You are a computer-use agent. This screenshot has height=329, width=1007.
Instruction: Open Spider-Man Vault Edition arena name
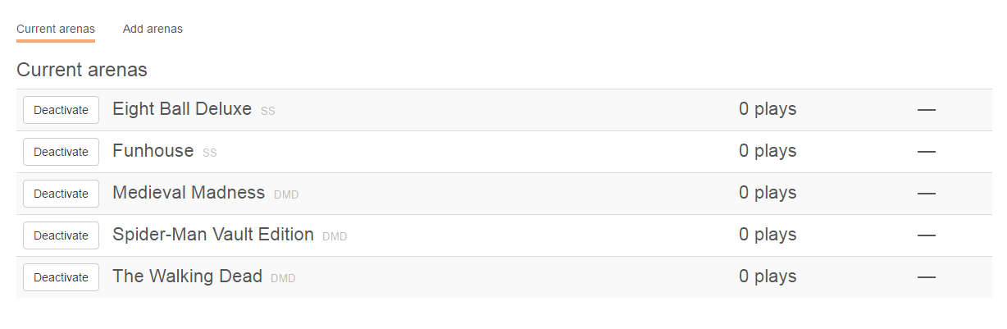click(x=213, y=235)
